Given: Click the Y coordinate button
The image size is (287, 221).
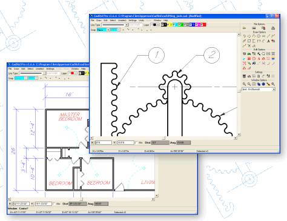Looking at the screenshot, I should [114, 143].
